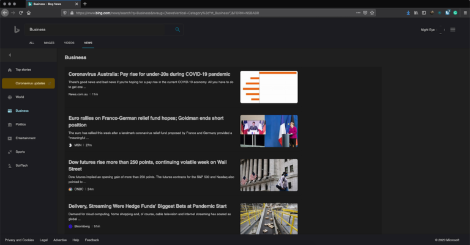470x245 pixels.
Task: Open Delivery, Streaming Hedge Funds article
Action: [x=147, y=206]
